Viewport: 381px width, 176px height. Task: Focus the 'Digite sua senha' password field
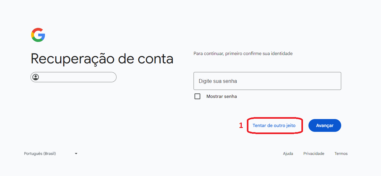click(x=267, y=81)
